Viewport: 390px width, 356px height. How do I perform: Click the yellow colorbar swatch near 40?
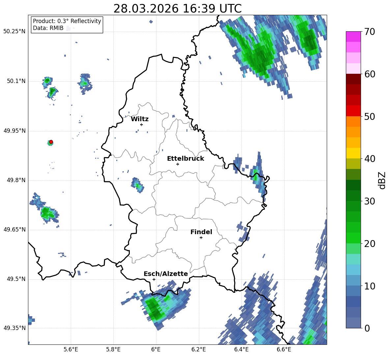(353, 153)
